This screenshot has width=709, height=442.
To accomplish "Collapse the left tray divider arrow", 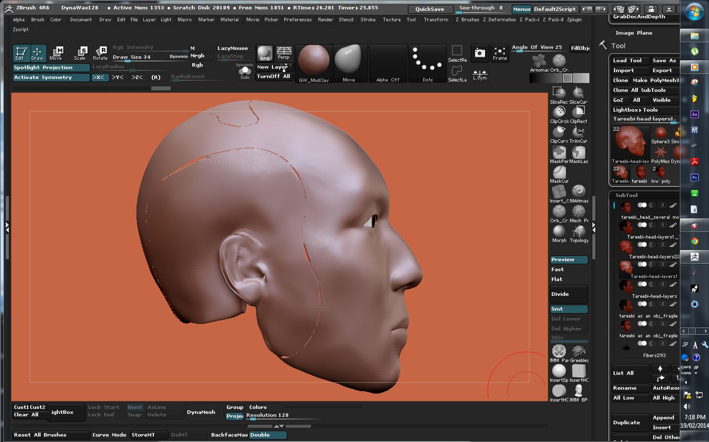I will [x=7, y=227].
